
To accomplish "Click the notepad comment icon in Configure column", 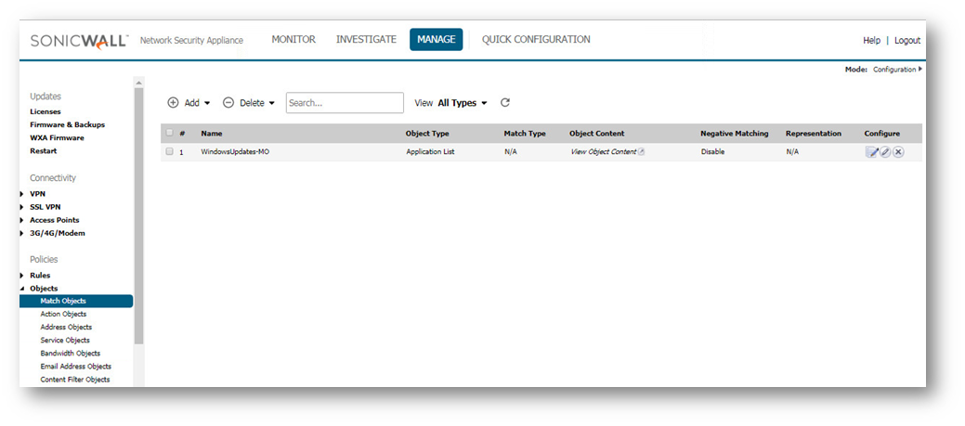I will (x=872, y=152).
